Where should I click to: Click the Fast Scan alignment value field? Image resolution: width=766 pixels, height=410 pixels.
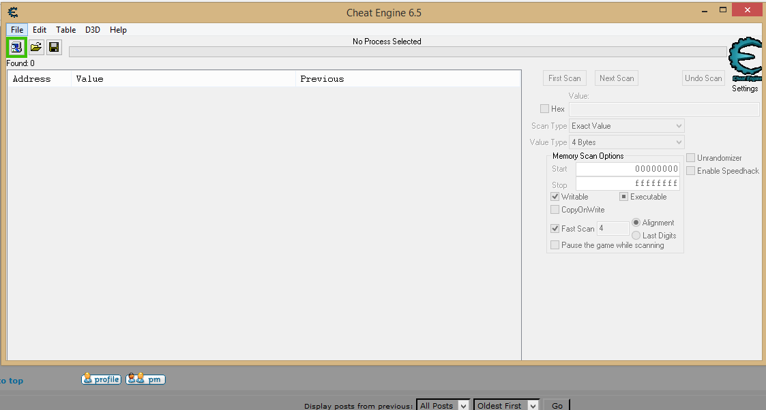click(x=613, y=228)
